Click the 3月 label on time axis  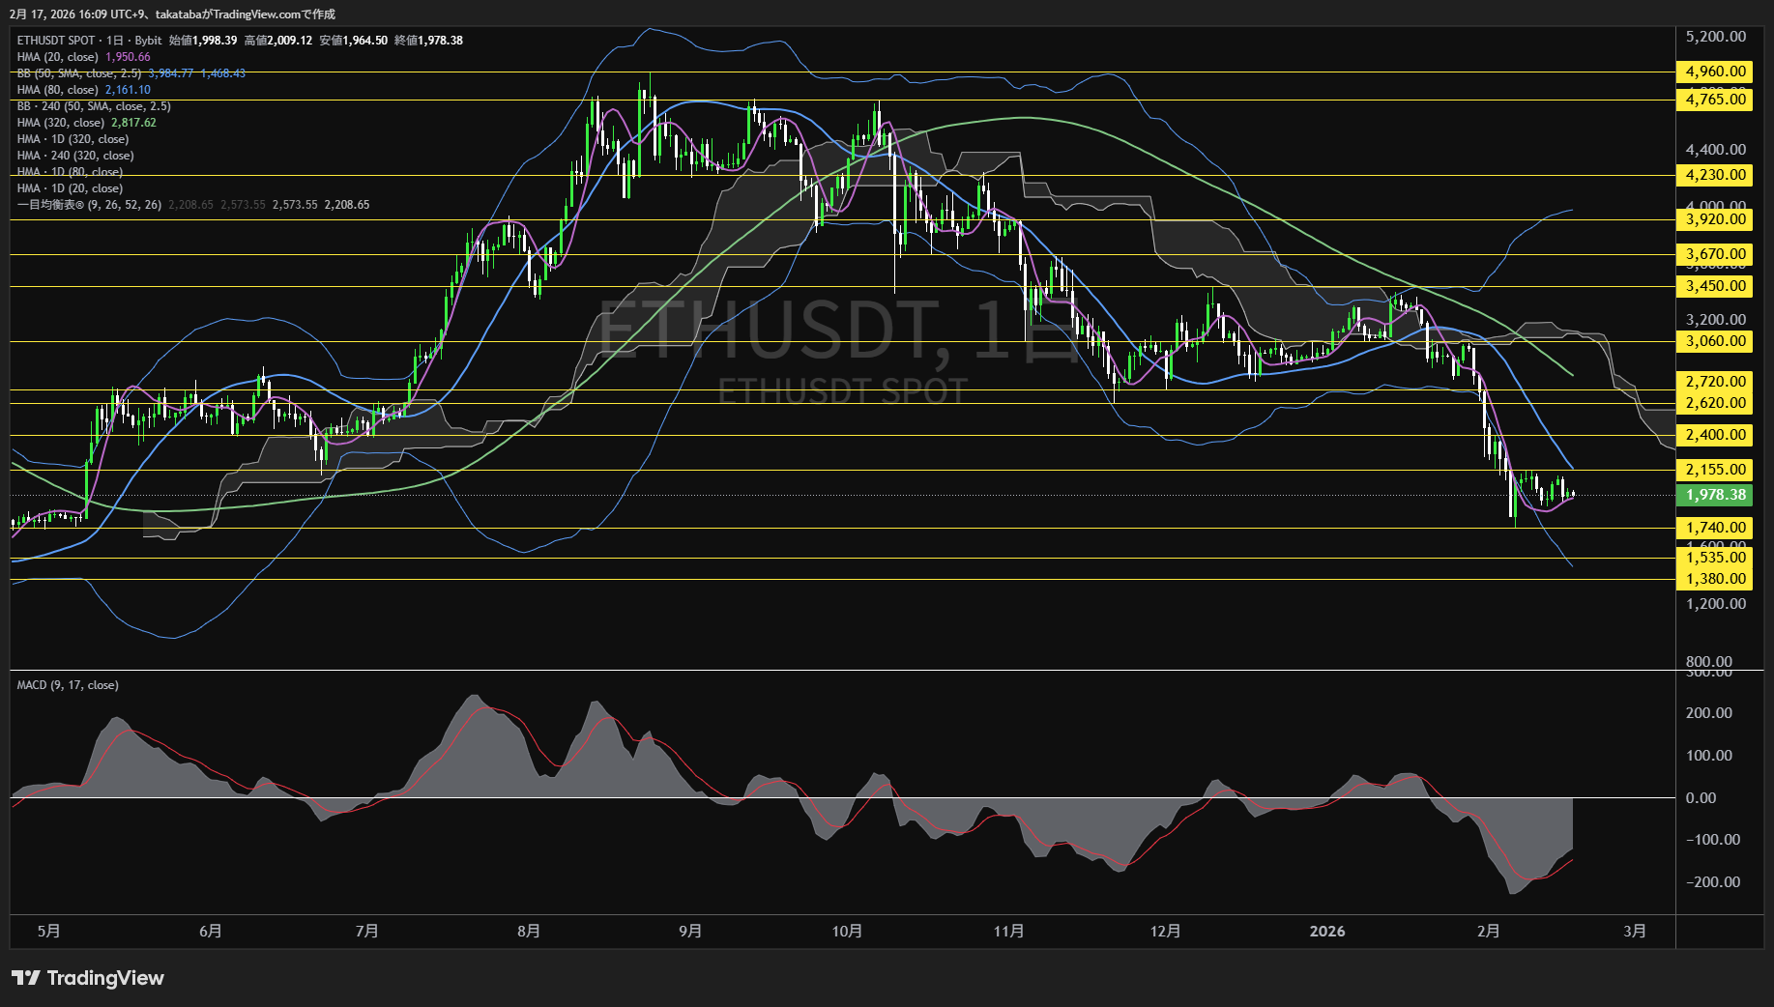coord(1634,931)
